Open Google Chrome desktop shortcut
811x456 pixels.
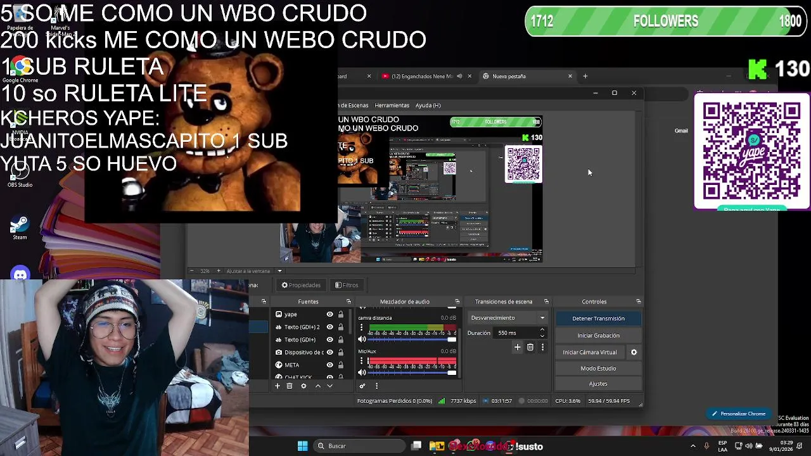point(20,70)
